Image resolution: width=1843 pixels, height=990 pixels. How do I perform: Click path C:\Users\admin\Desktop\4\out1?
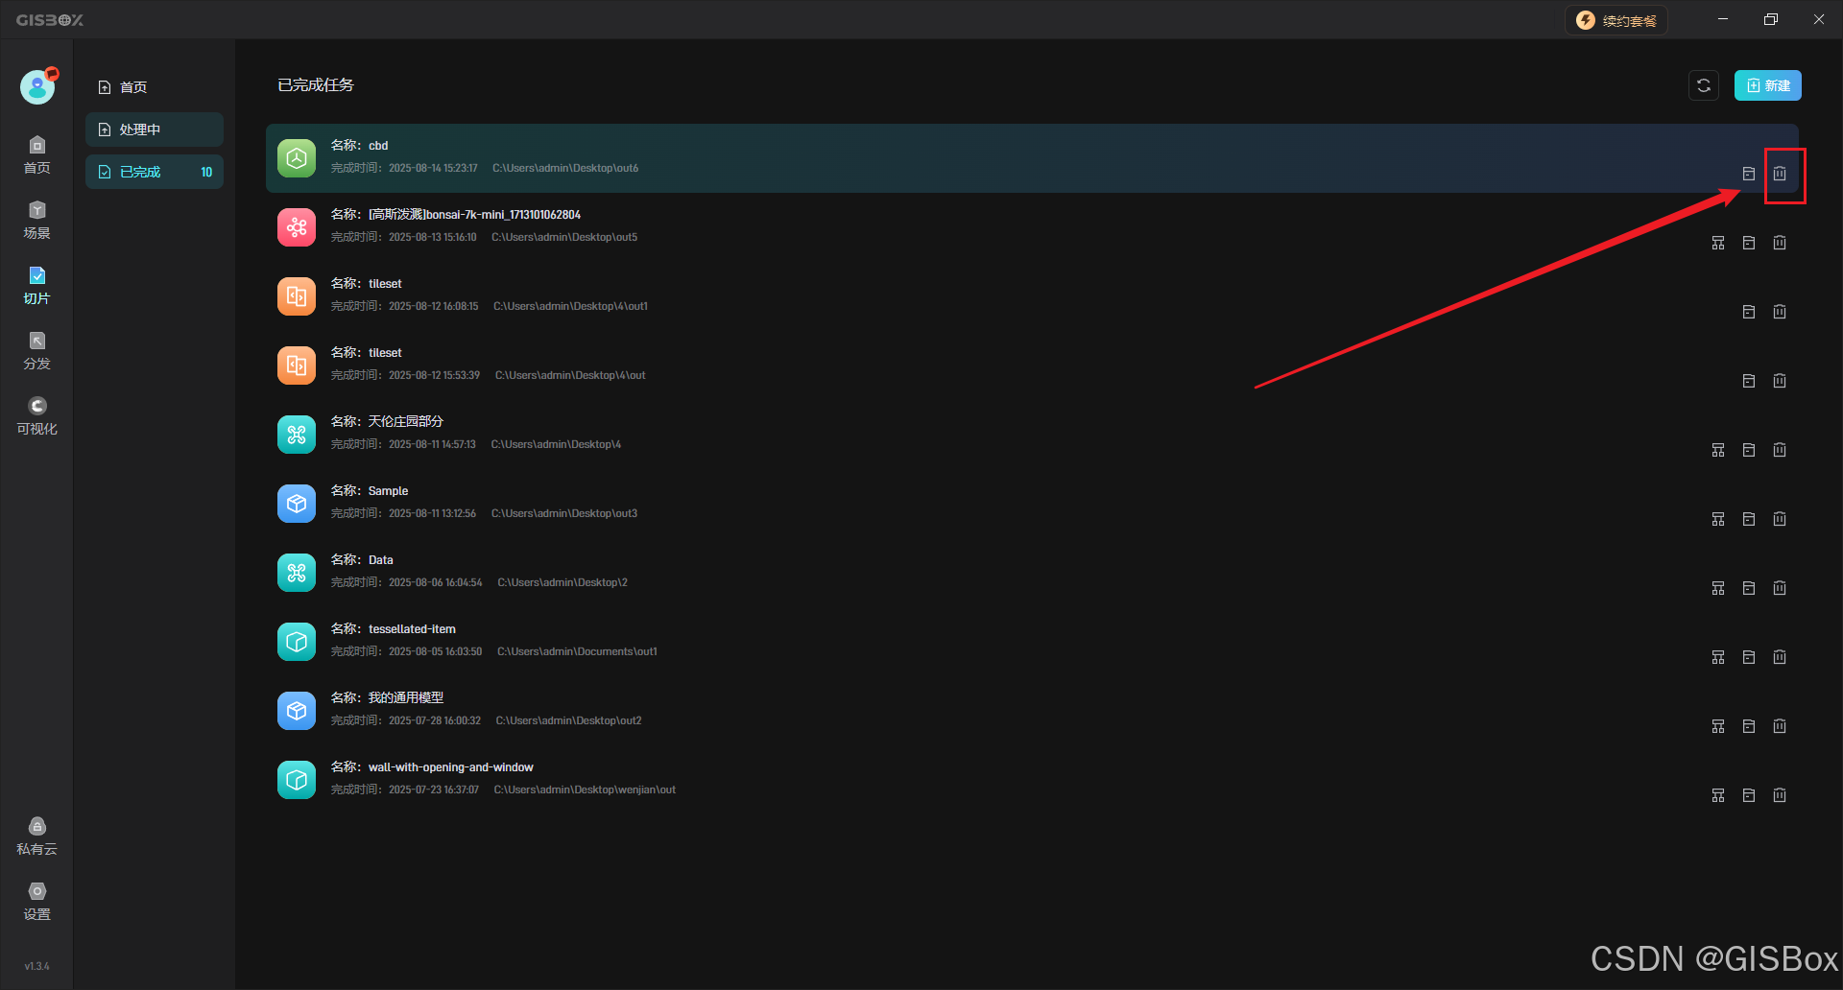pyautogui.click(x=571, y=306)
